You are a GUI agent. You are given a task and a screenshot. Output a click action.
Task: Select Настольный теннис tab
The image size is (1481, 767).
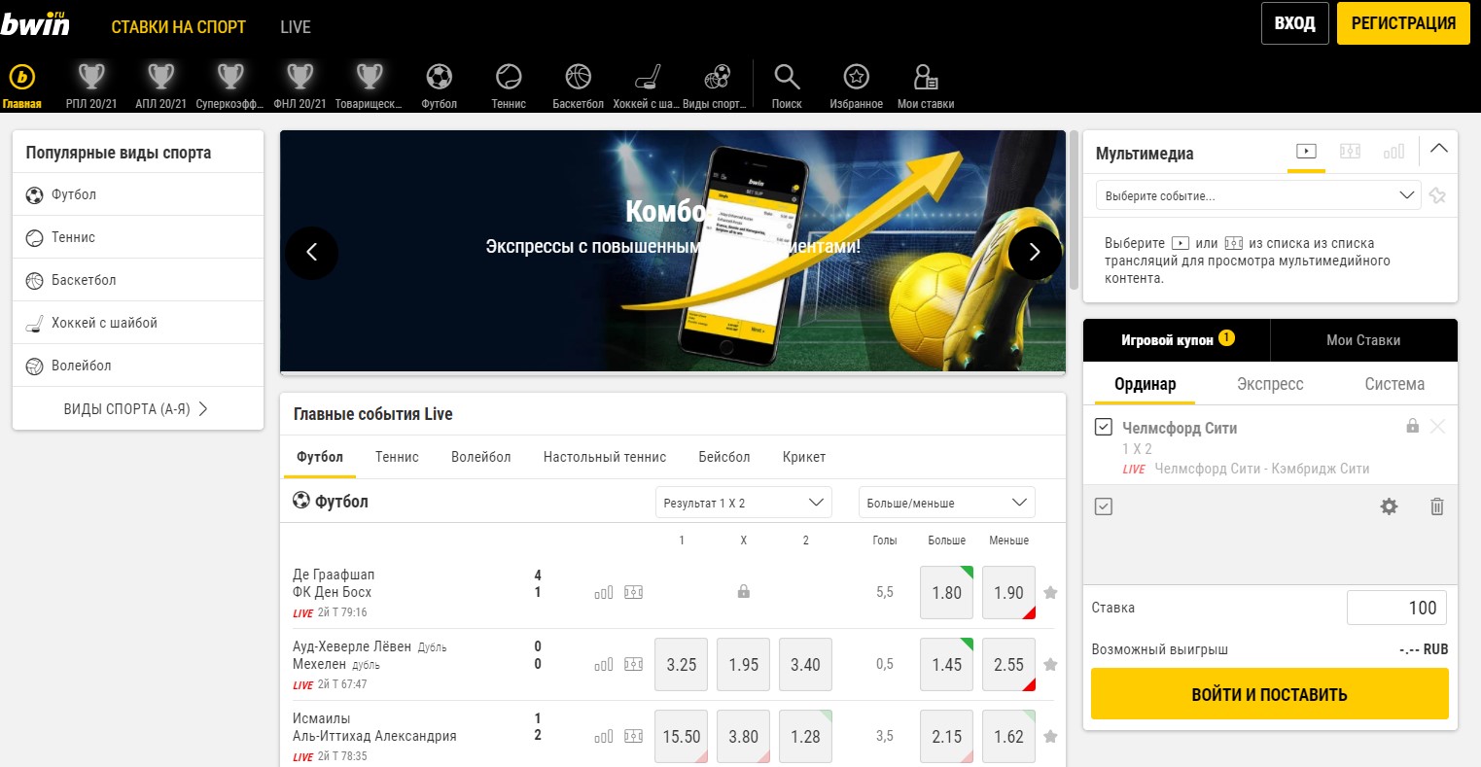click(605, 457)
